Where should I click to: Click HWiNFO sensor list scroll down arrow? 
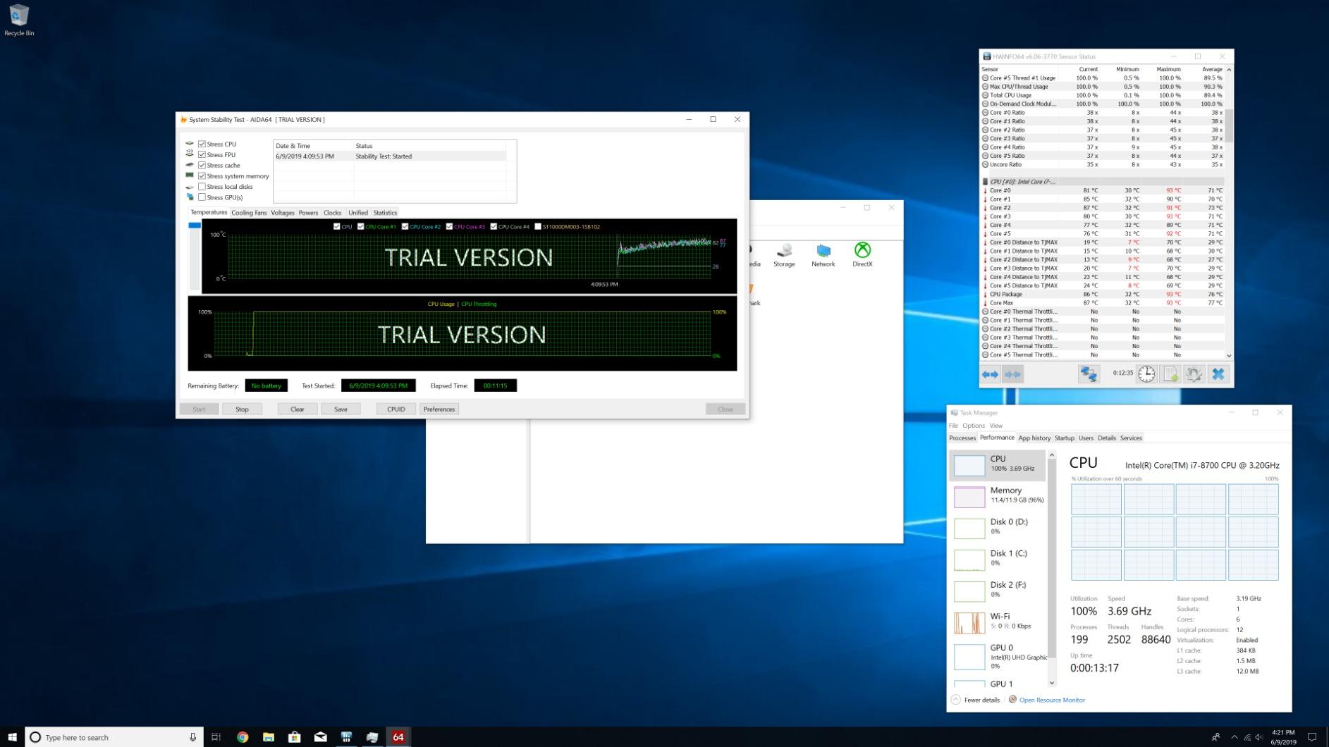tap(1229, 356)
